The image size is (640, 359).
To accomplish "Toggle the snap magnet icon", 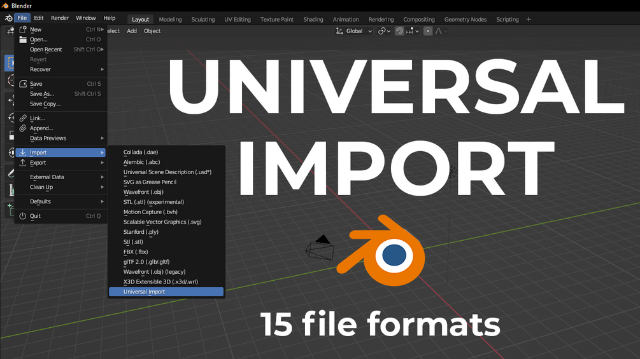I will [399, 31].
